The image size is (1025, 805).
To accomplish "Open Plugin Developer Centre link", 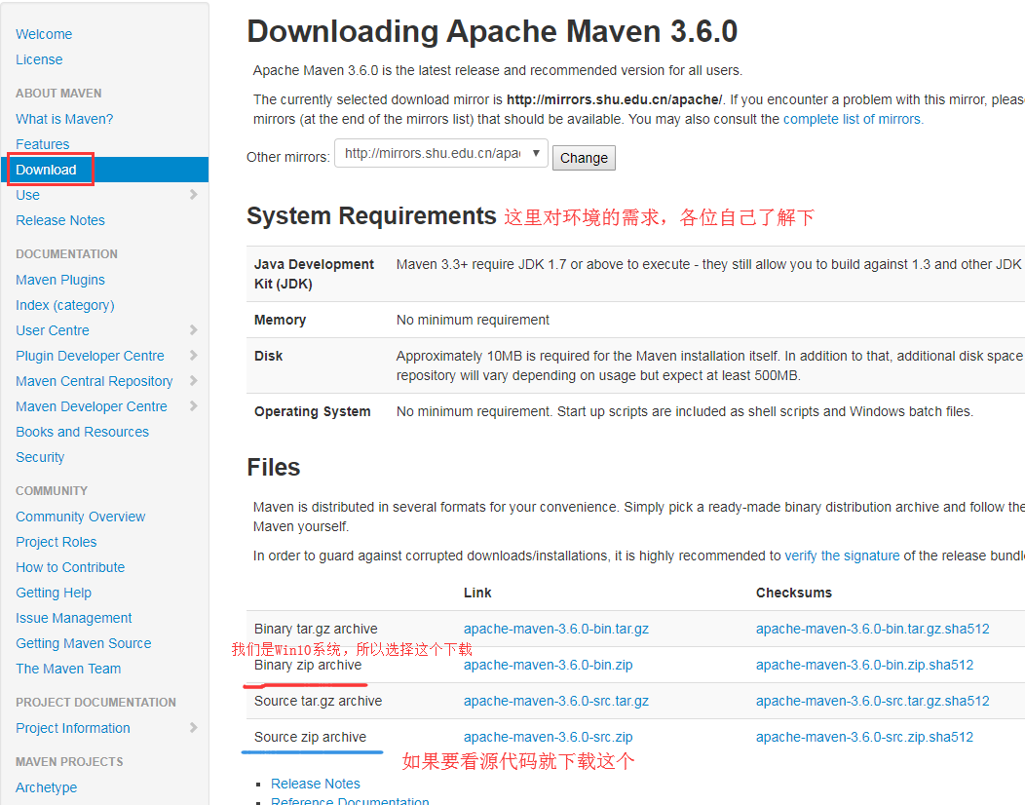I will (90, 356).
